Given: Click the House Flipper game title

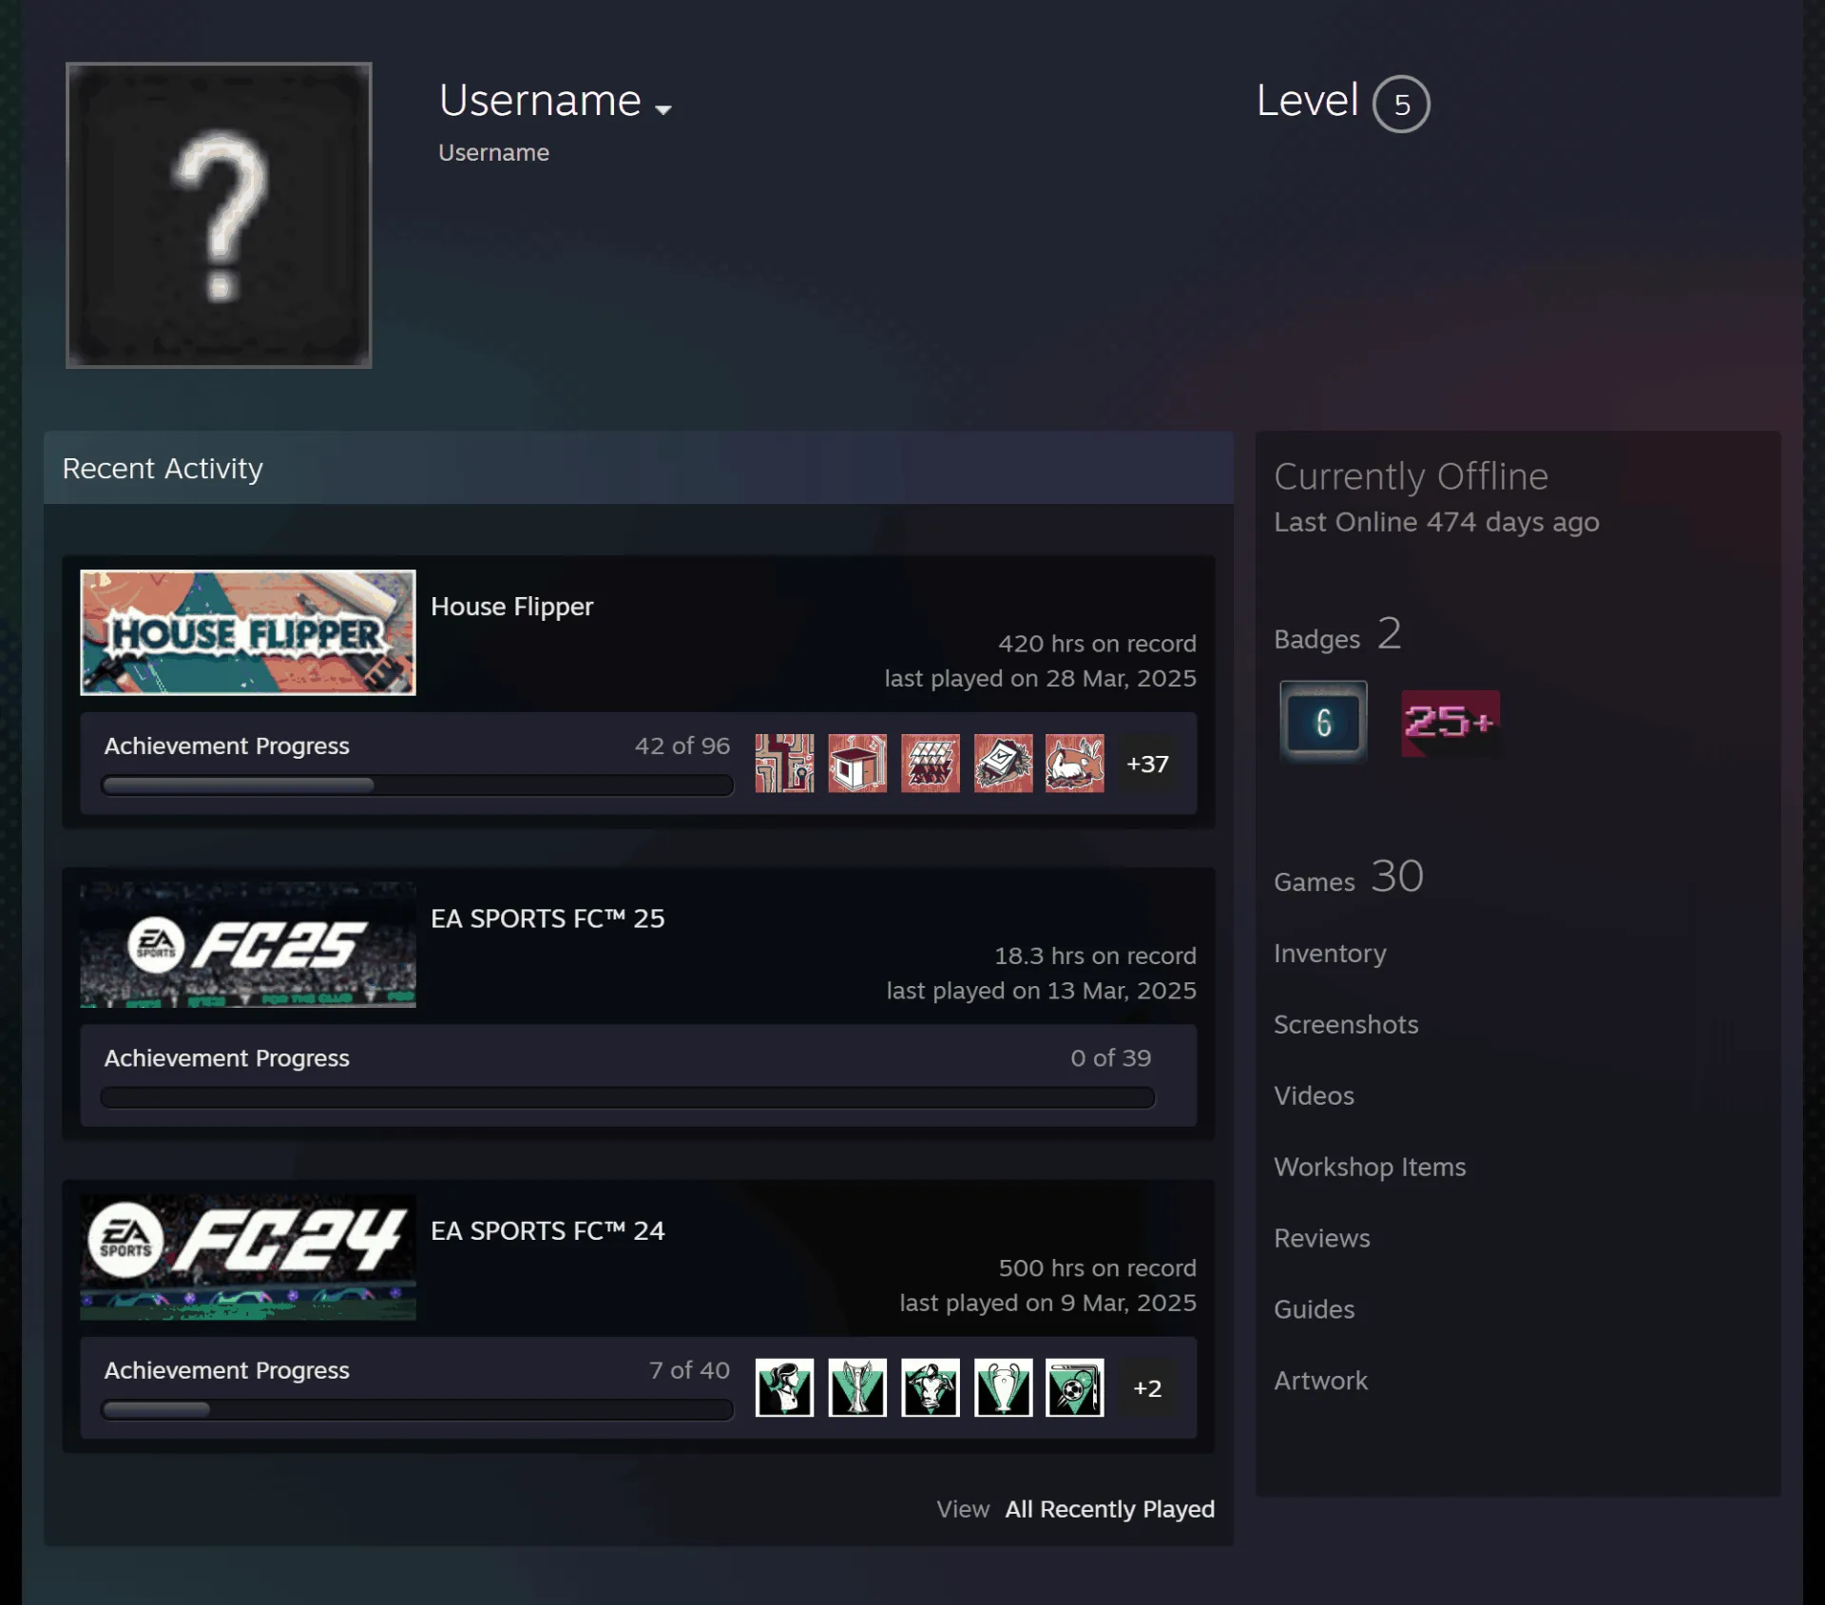Looking at the screenshot, I should click(x=511, y=607).
